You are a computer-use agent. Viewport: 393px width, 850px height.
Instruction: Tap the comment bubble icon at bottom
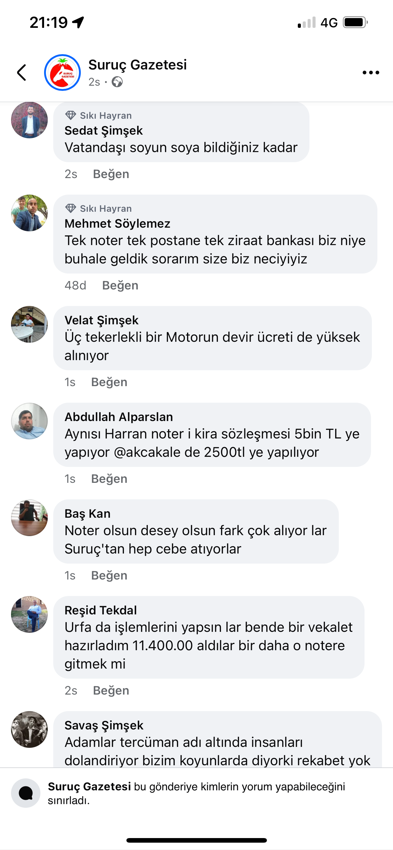tap(26, 793)
